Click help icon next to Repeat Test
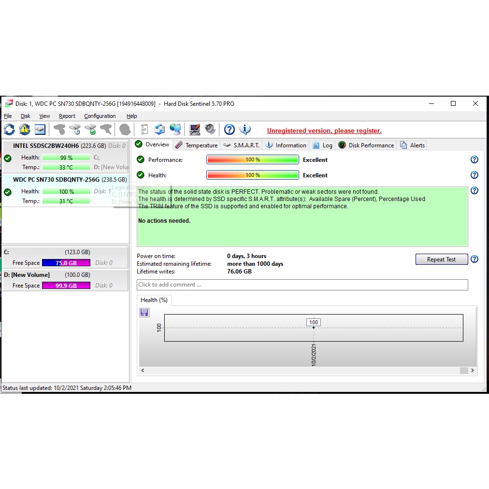The image size is (489, 489). coord(474,259)
